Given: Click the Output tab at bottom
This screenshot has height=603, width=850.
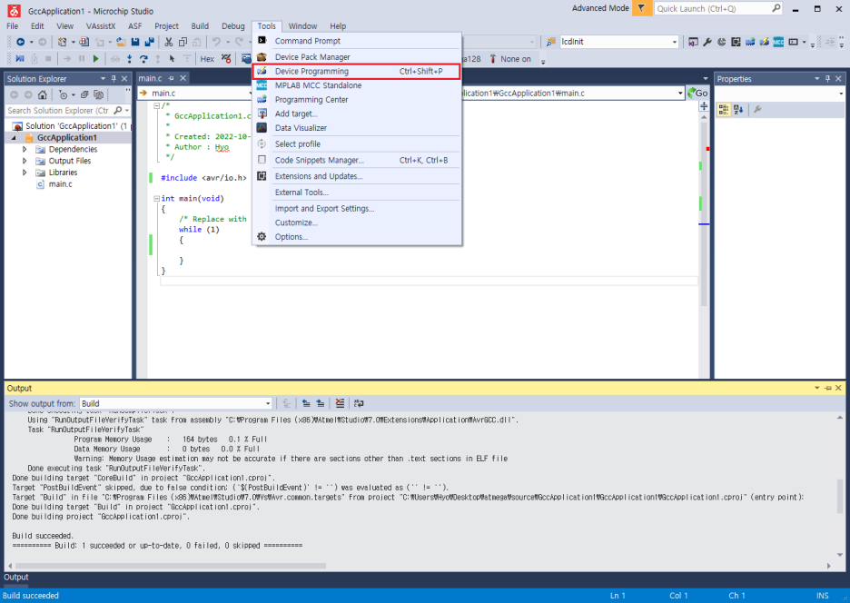Looking at the screenshot, I should coord(16,577).
